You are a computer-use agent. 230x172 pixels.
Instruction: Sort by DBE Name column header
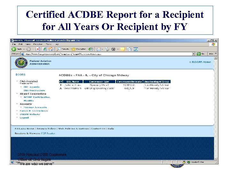tap(73, 82)
